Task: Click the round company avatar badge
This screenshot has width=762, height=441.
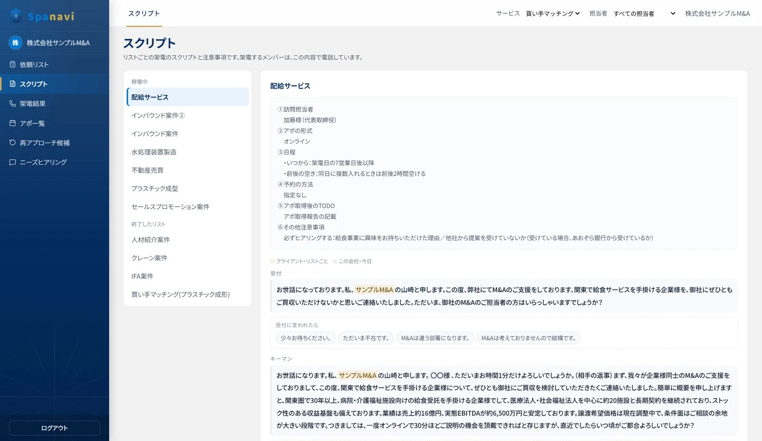Action: coord(15,43)
